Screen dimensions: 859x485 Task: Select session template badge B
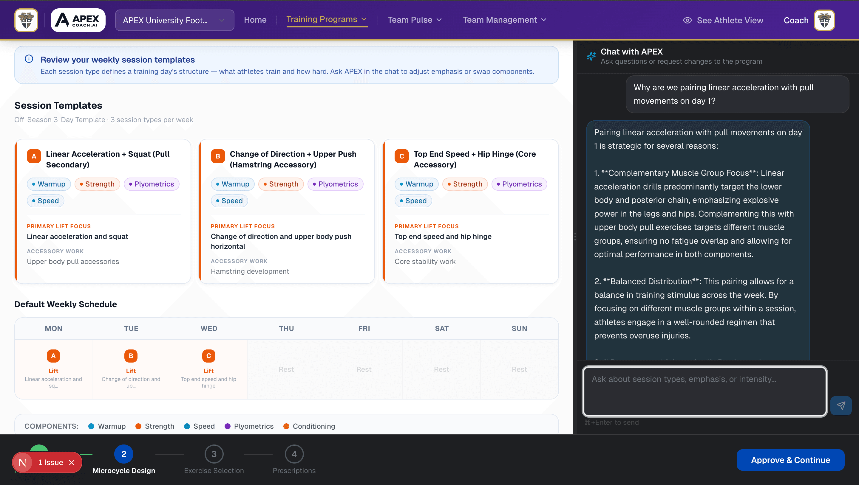[x=218, y=156]
